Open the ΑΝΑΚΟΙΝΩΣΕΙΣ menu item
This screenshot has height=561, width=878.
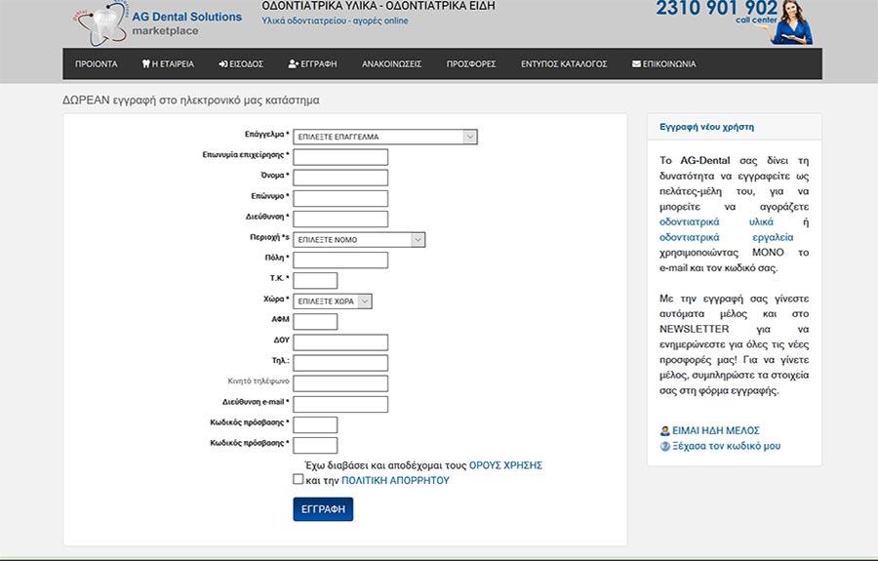[x=391, y=64]
